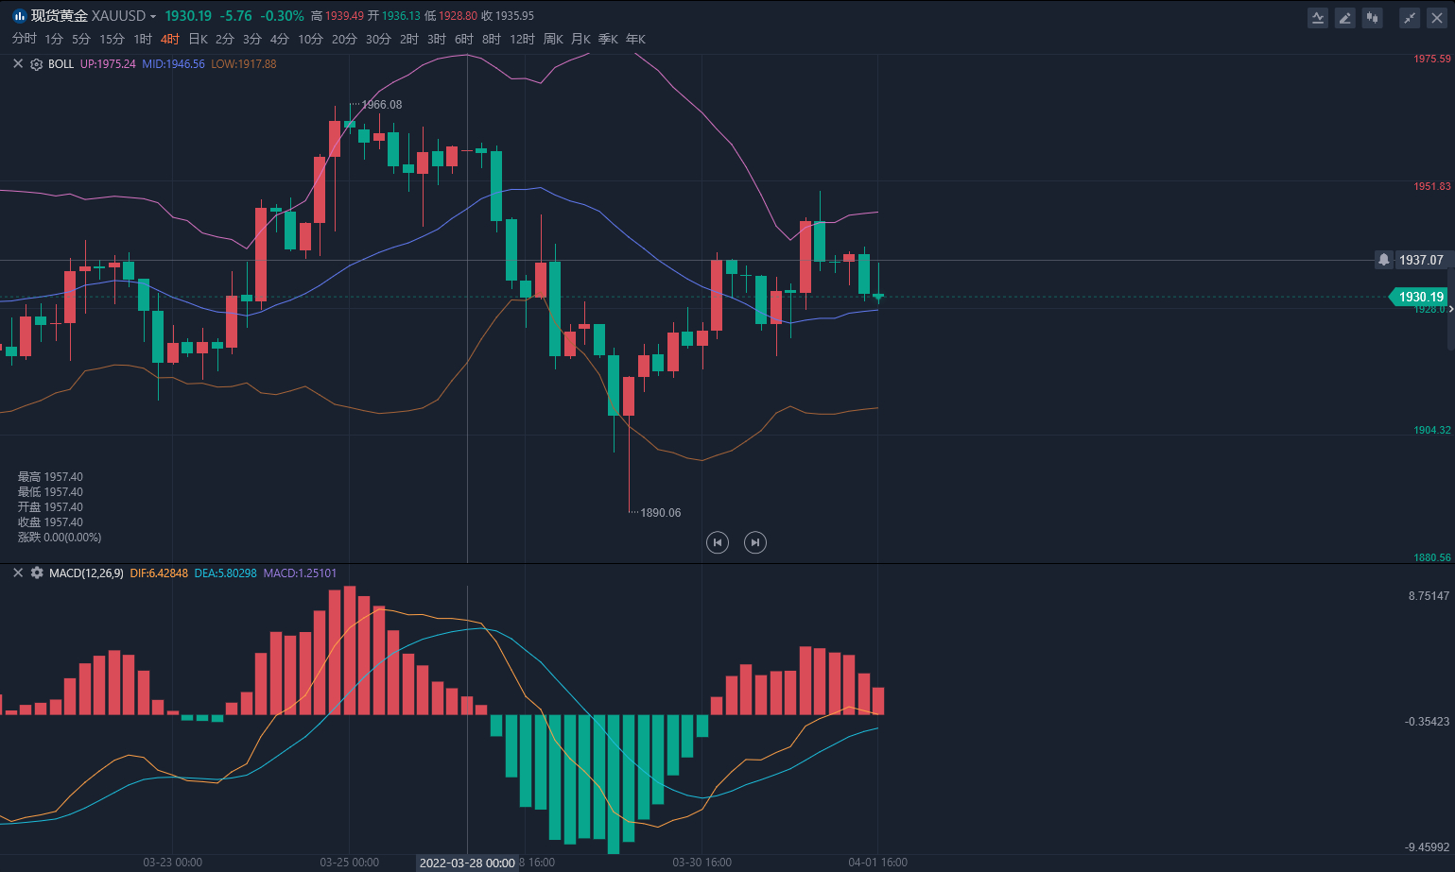Select the 2时 timeframe
This screenshot has height=872, width=1455.
[x=409, y=39]
